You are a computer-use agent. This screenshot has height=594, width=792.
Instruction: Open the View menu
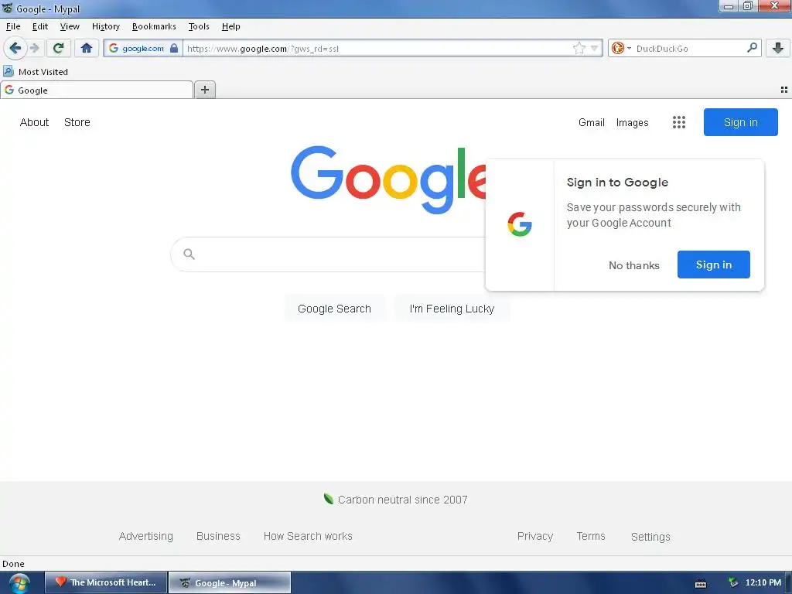click(x=69, y=26)
